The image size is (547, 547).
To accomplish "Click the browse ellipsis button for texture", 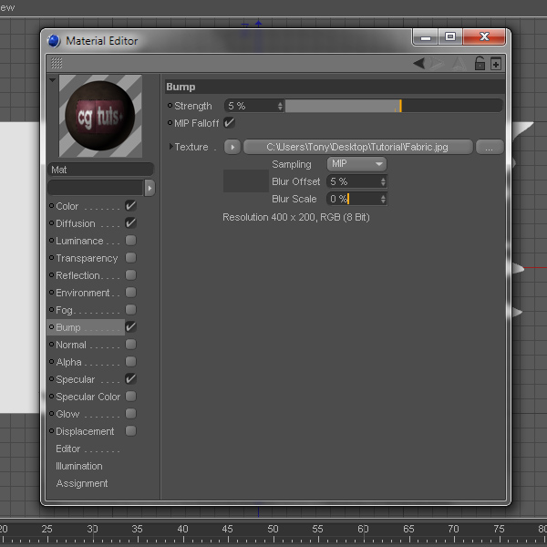I will [490, 147].
